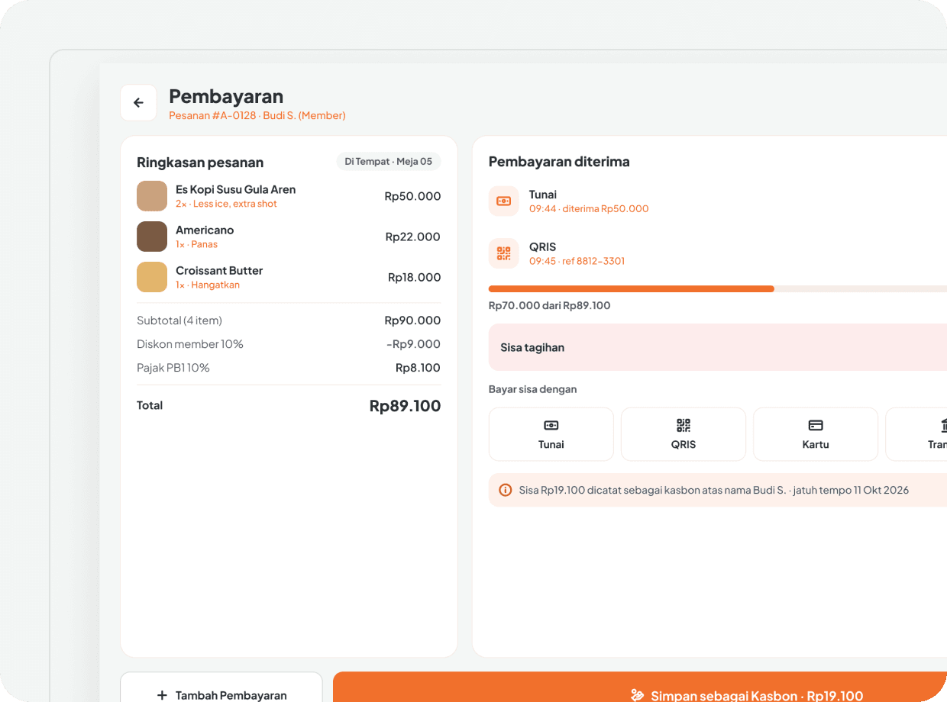The image size is (947, 702).
Task: Click the Rp8.100 tax value
Action: coord(418,368)
